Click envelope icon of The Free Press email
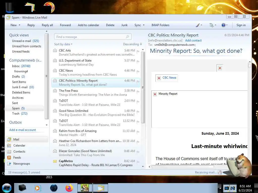This screenshot has width=258, height=193. point(55,90)
